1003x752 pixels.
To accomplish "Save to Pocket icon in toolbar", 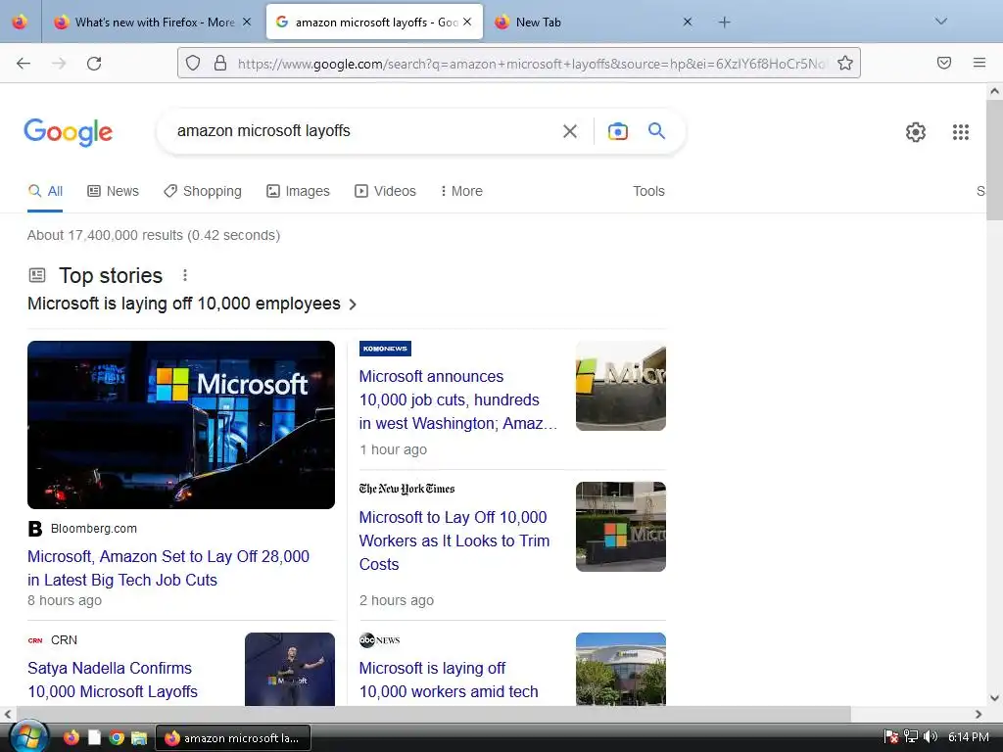I will [x=943, y=63].
